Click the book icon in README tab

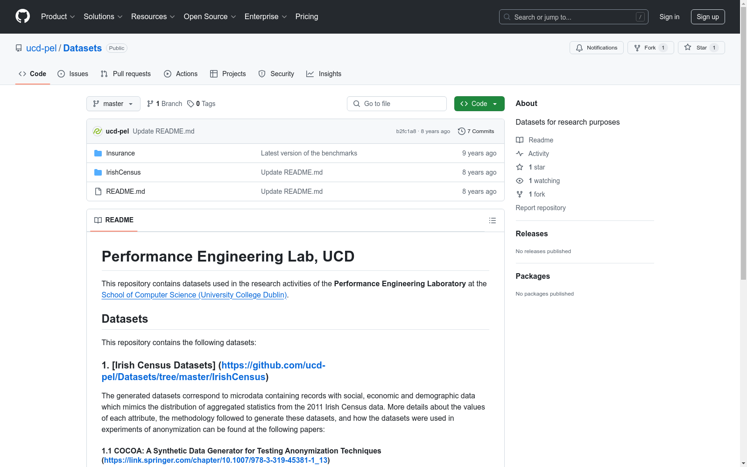[98, 220]
